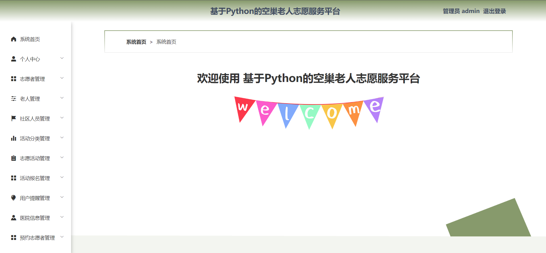Viewport: 546px width, 253px height.
Task: Expand the 老人管理 chevron
Action: click(x=62, y=98)
